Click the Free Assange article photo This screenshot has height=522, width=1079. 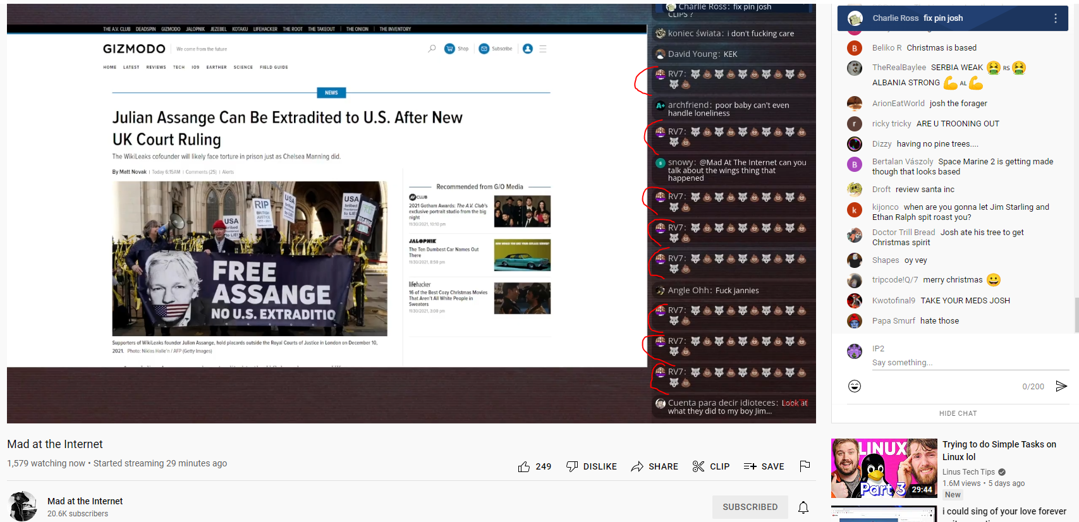click(x=250, y=258)
